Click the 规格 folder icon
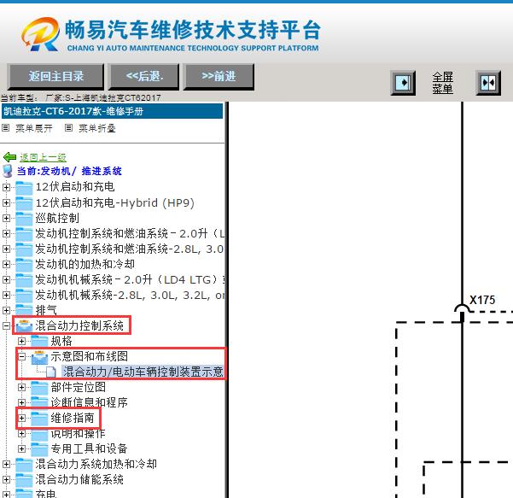The height and width of the screenshot is (498, 513). [x=39, y=341]
